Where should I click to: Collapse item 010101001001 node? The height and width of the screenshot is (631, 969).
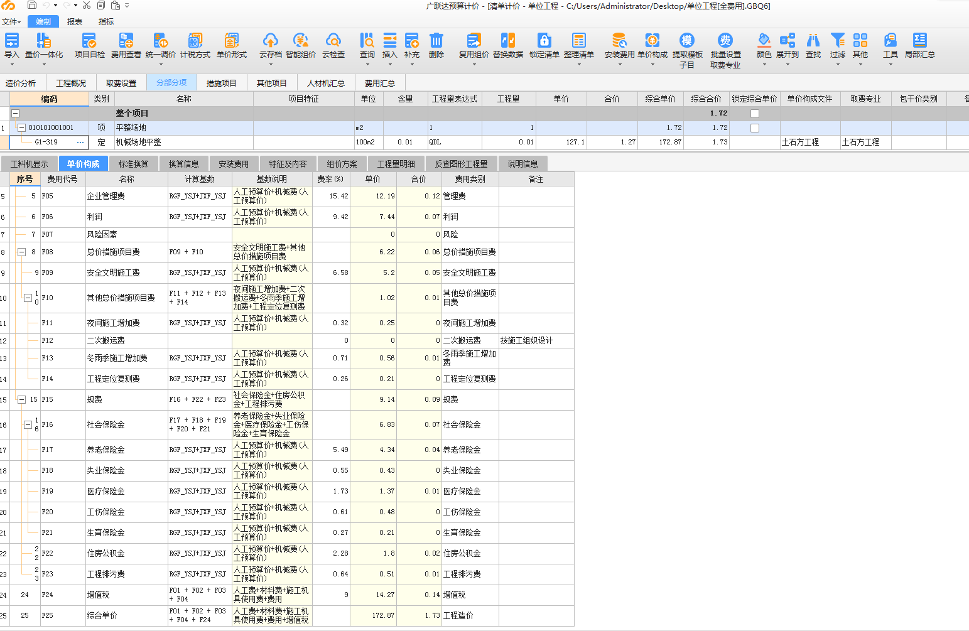[21, 128]
